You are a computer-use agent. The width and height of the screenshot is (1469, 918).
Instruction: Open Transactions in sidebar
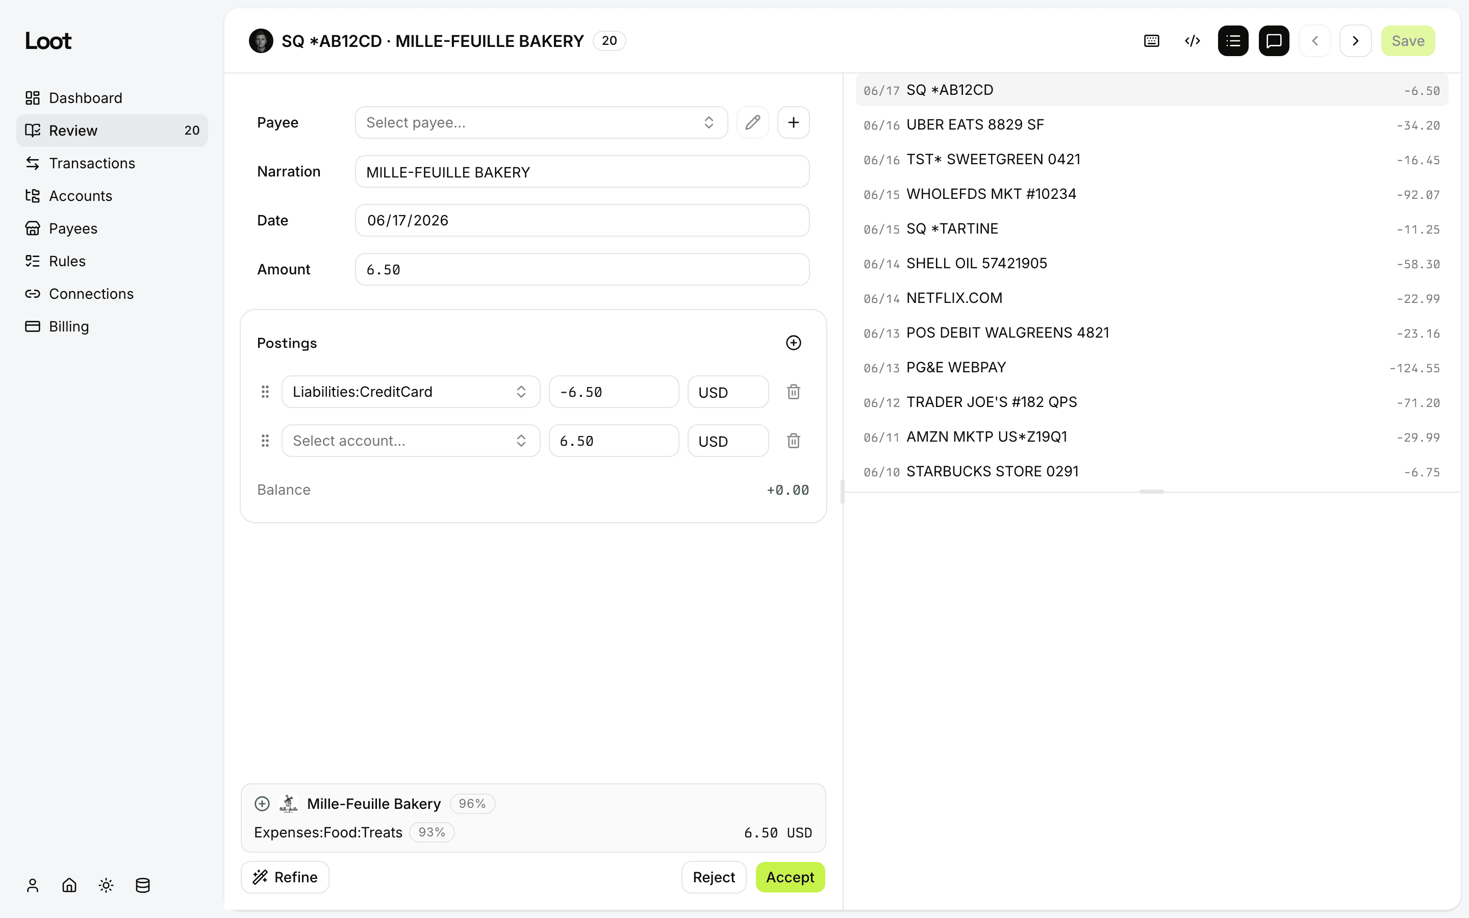pyautogui.click(x=112, y=163)
